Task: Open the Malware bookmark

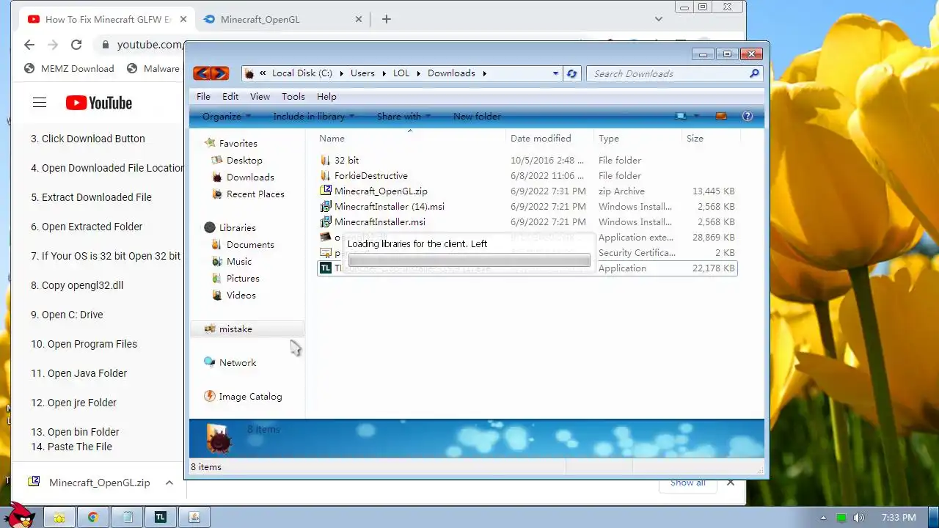Action: [153, 68]
